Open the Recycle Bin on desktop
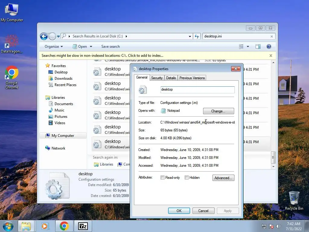The height and width of the screenshot is (232, 309). [294, 201]
